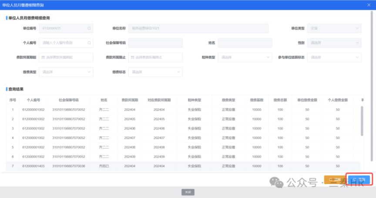Click the results table vertical scrollbar
Screen dimensions: 376x198
tap(362, 121)
